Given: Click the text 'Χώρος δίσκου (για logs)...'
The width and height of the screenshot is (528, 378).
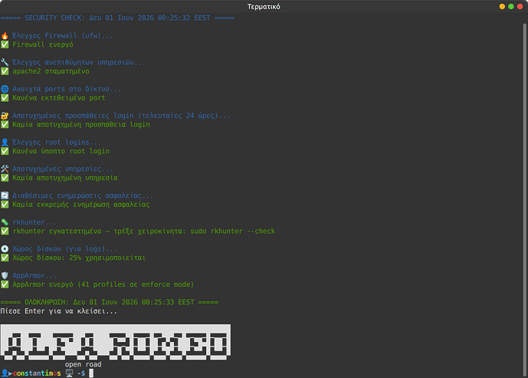Looking at the screenshot, I should pos(64,248).
